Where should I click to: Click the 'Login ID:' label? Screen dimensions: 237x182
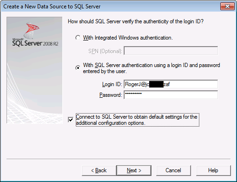click(x=112, y=84)
